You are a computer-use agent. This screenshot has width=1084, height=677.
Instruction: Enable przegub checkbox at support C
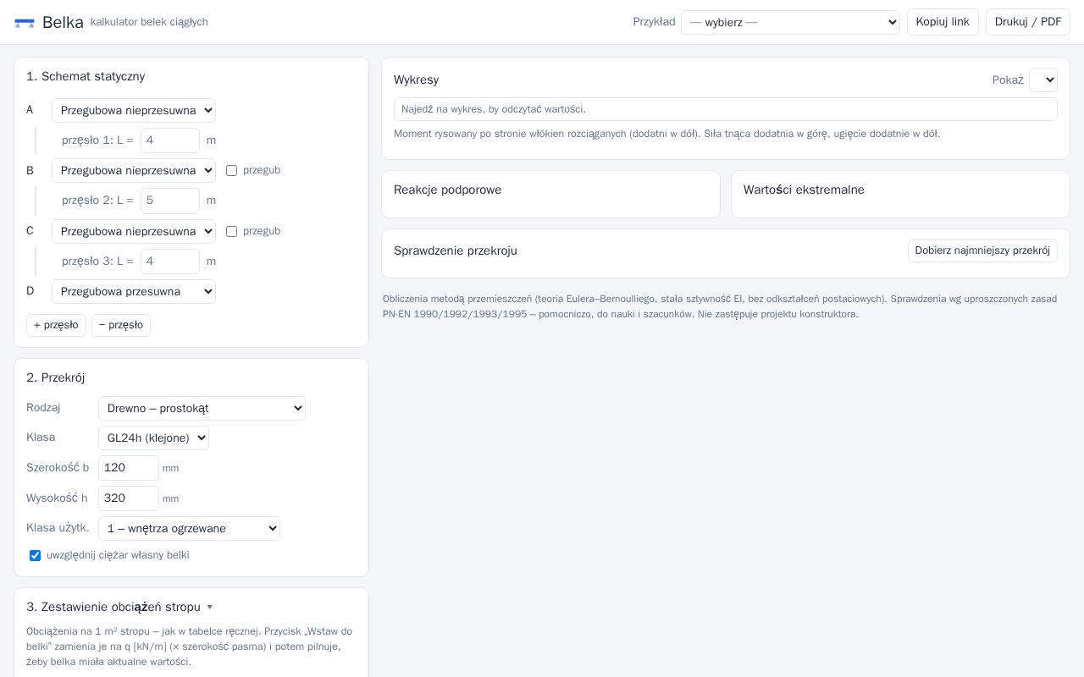231,231
